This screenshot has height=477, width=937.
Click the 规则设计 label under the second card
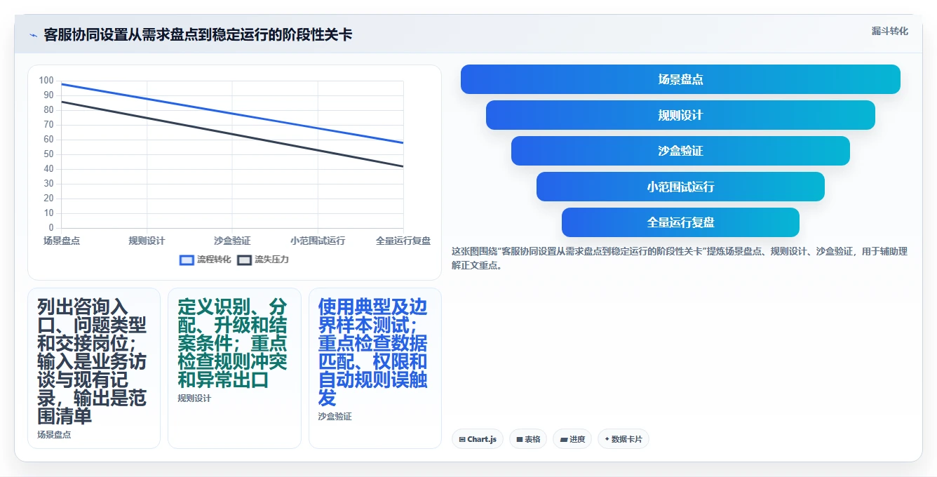point(194,398)
